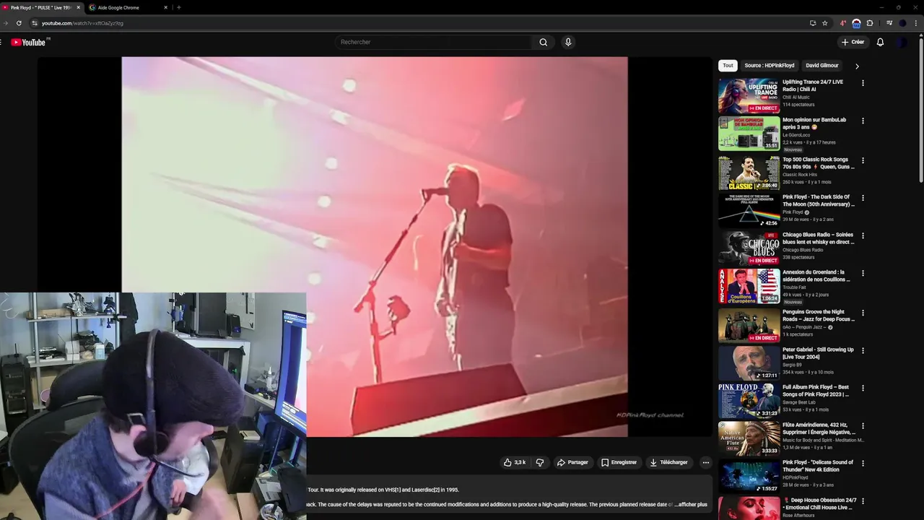Screen dimensions: 924x520
Task: Show more filter chips with right arrow
Action: coord(857,66)
